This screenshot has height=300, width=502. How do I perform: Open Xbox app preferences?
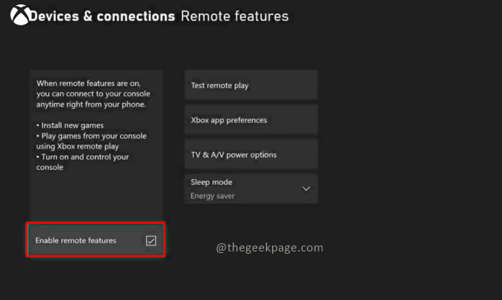[x=251, y=119]
